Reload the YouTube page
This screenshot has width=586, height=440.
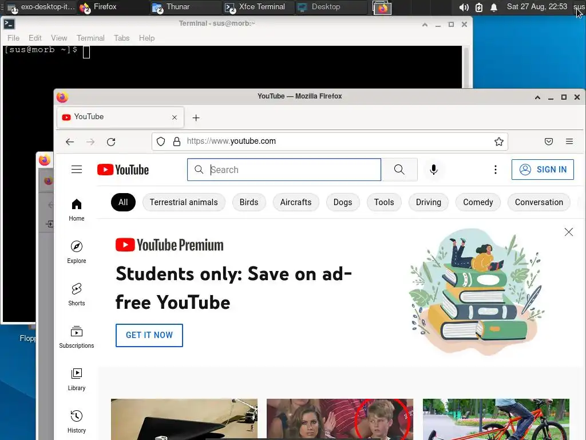[x=111, y=142]
